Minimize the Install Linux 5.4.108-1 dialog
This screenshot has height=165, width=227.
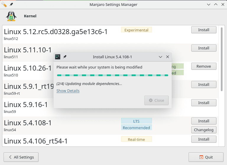click(x=160, y=57)
